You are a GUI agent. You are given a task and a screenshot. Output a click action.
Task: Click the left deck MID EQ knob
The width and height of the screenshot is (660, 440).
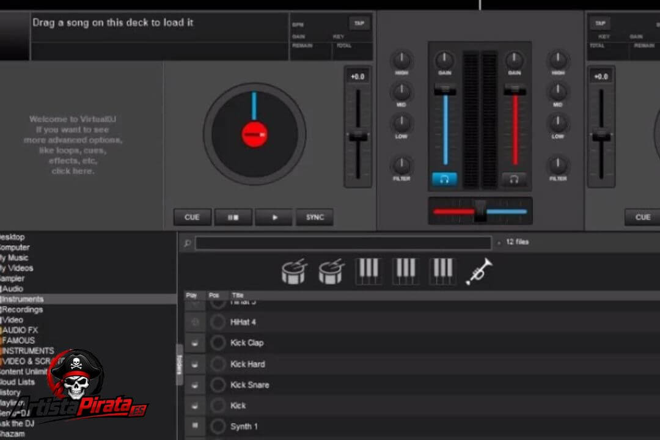tap(402, 92)
